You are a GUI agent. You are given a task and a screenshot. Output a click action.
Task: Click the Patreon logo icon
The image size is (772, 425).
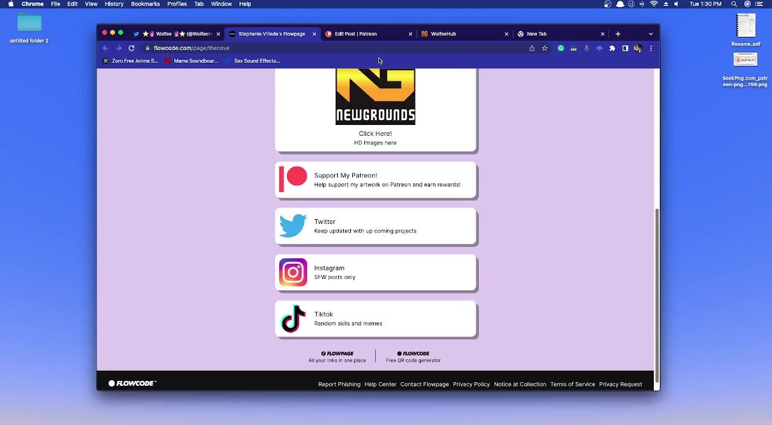pyautogui.click(x=293, y=180)
